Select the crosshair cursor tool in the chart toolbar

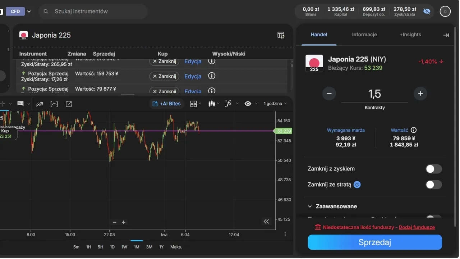[x=3, y=104]
